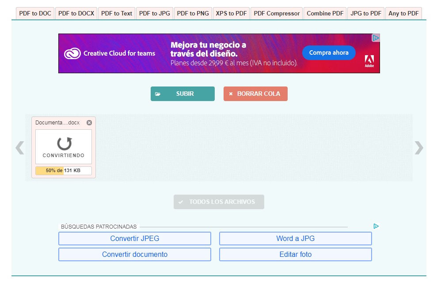437x282 pixels.
Task: Click the 'Mejora tu negocio a través del diseño' headline
Action: point(208,49)
